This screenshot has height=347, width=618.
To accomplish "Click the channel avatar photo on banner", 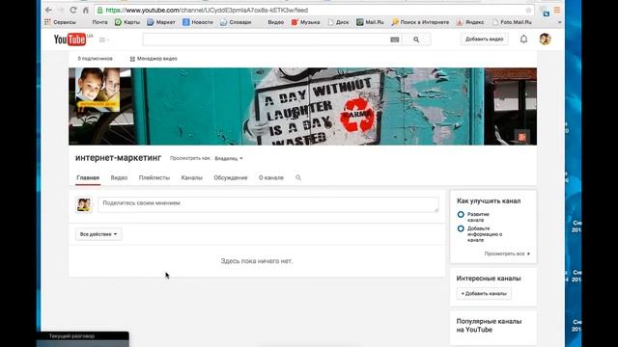I will (x=98, y=90).
